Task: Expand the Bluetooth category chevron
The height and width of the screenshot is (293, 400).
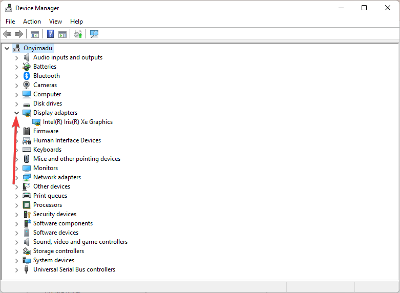Action: click(x=16, y=76)
